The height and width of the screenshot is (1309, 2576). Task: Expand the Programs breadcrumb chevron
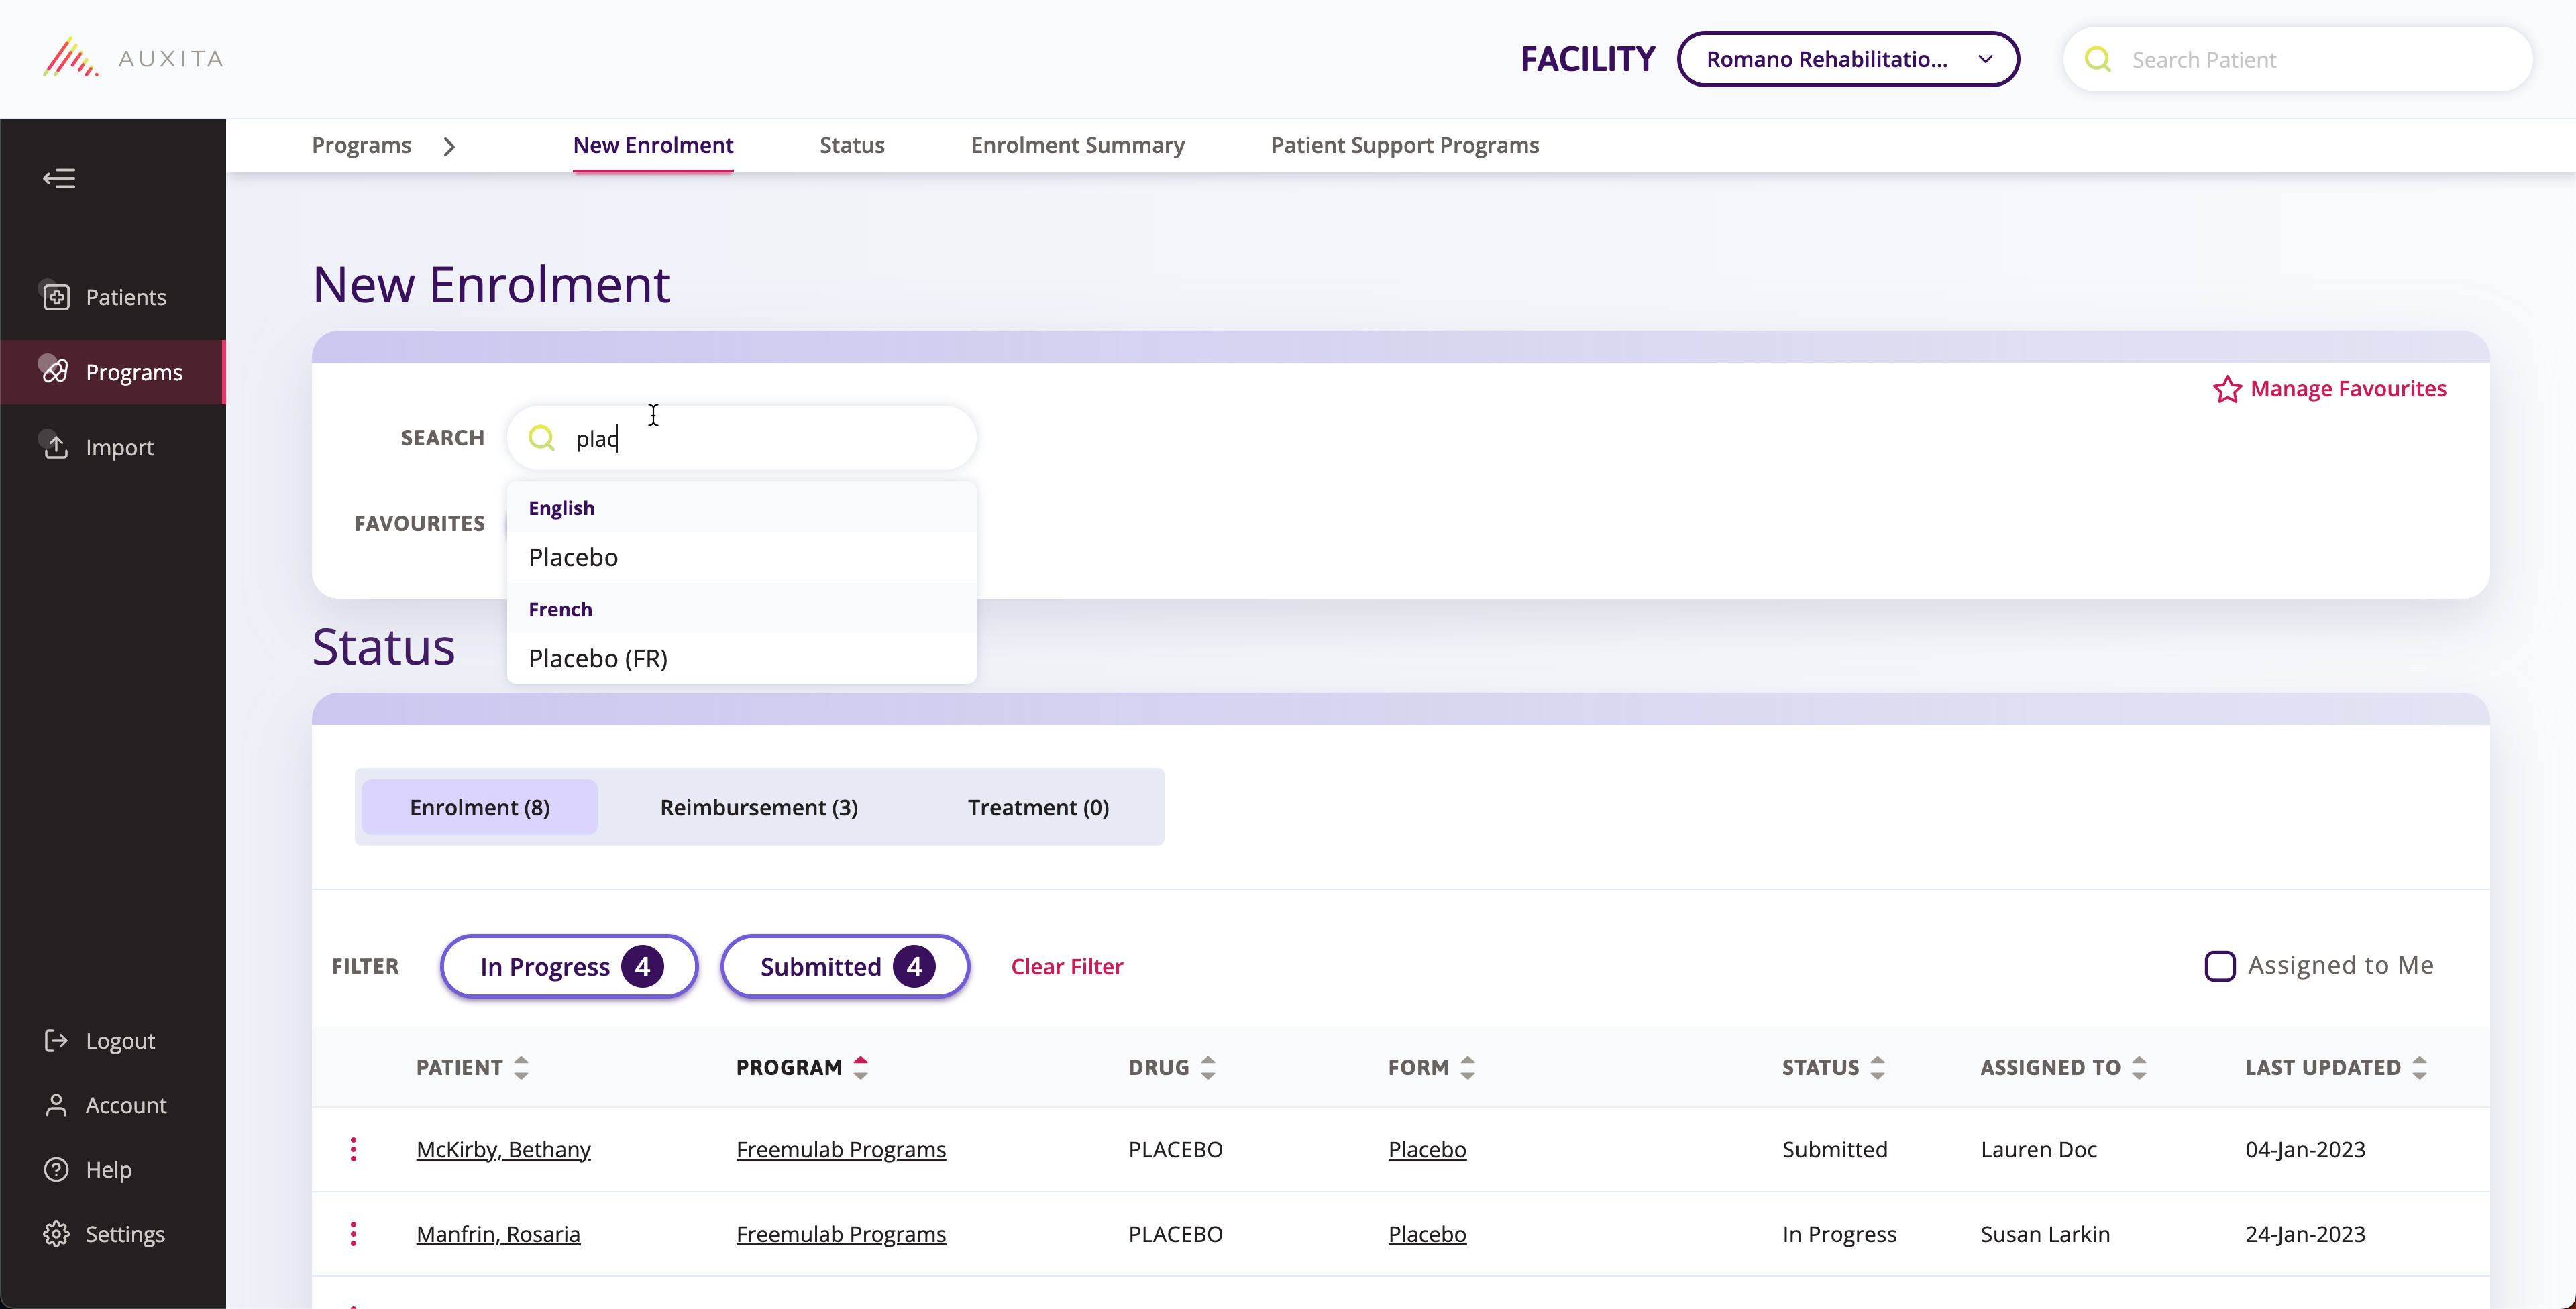pyautogui.click(x=449, y=147)
